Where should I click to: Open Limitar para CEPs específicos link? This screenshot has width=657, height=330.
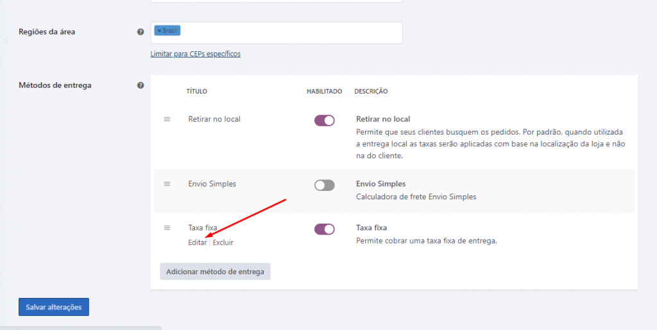[196, 54]
